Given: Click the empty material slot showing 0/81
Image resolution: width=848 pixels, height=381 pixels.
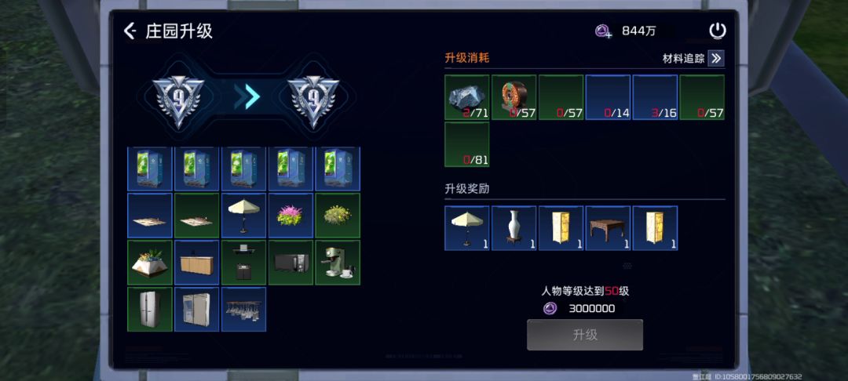Looking at the screenshot, I should pos(466,144).
